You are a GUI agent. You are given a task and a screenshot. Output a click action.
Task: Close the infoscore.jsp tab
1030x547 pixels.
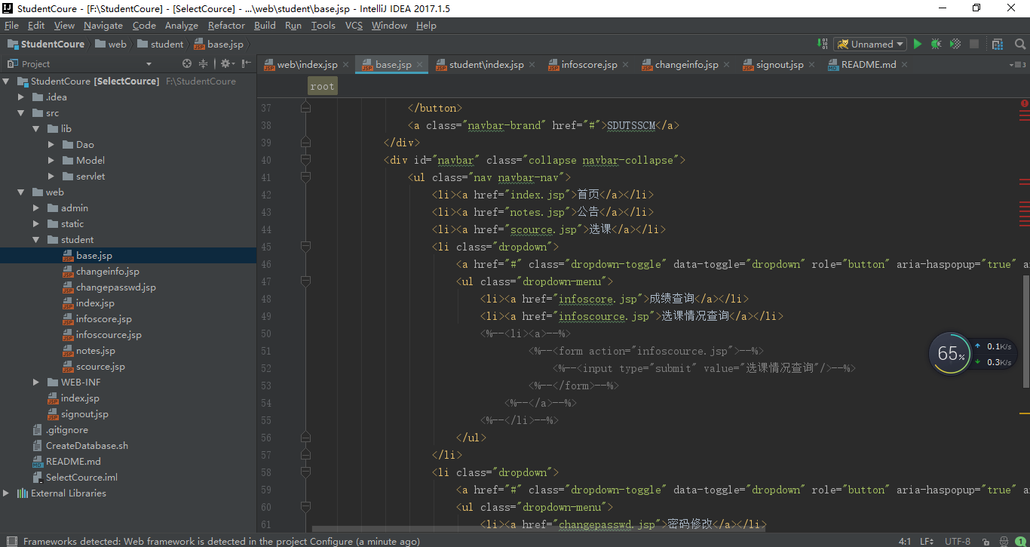pyautogui.click(x=626, y=65)
